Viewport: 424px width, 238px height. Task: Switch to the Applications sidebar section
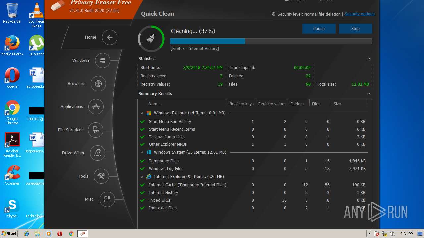pos(72,107)
